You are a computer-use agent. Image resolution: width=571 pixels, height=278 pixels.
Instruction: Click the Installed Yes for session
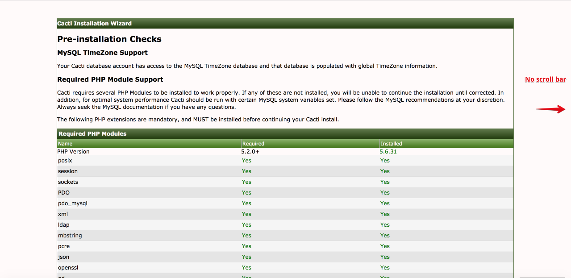pos(385,171)
